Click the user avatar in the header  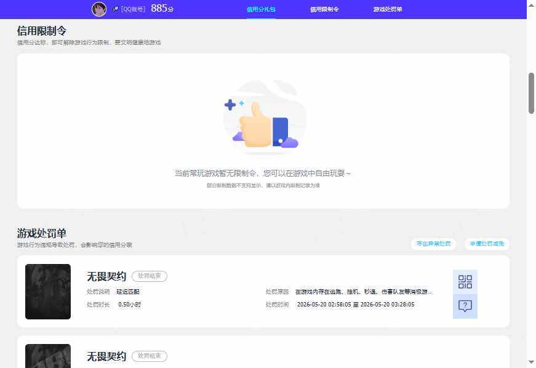99,9
